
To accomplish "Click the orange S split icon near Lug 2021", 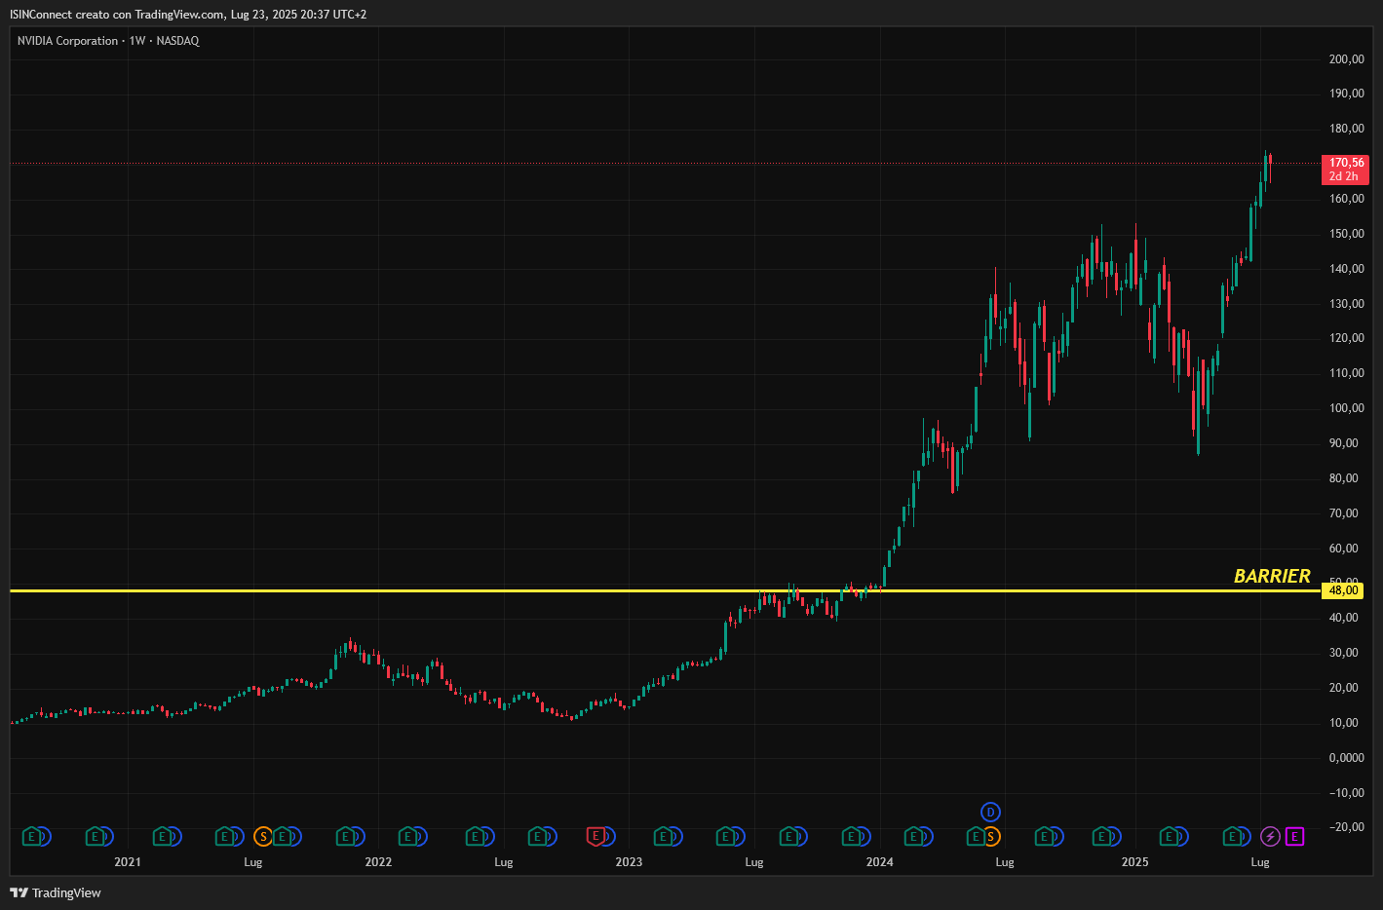I will coord(262,836).
